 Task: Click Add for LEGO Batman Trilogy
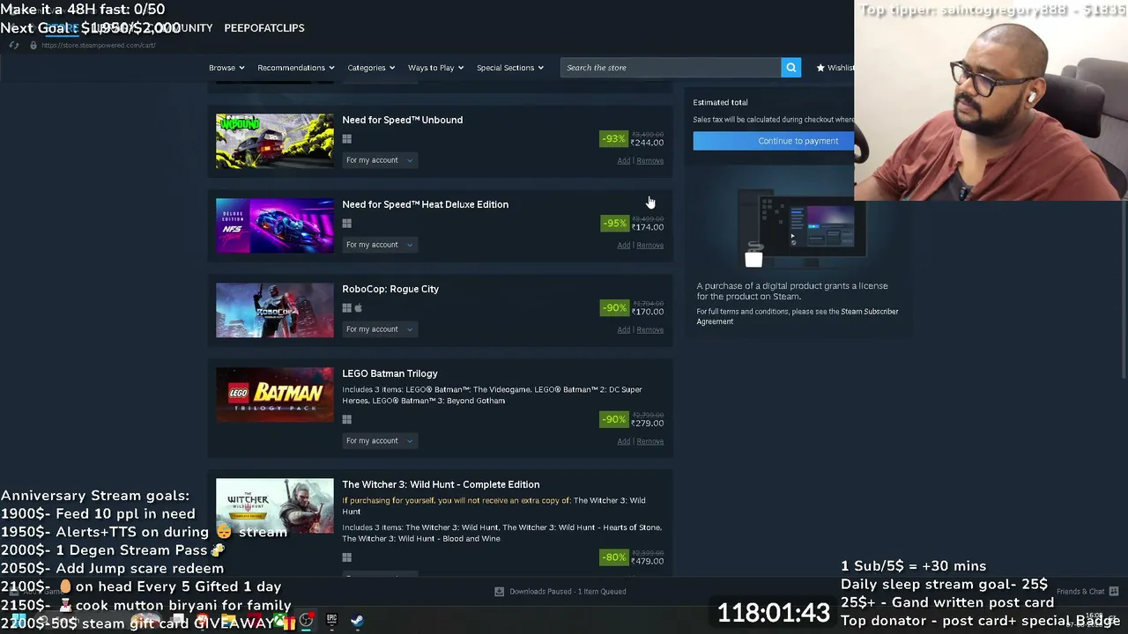[x=624, y=441]
